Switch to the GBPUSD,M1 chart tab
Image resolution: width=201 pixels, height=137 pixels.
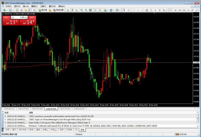pyautogui.click(x=38, y=109)
